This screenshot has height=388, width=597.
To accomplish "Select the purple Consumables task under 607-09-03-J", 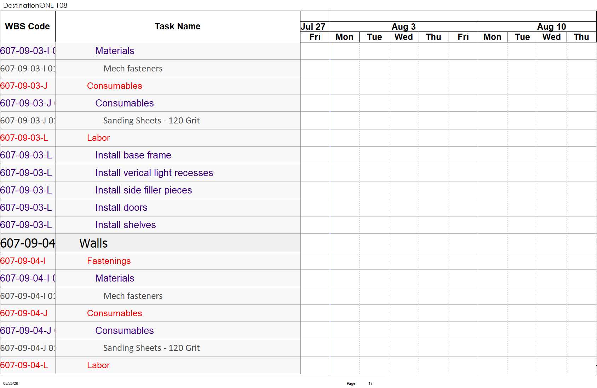I will pos(178,103).
